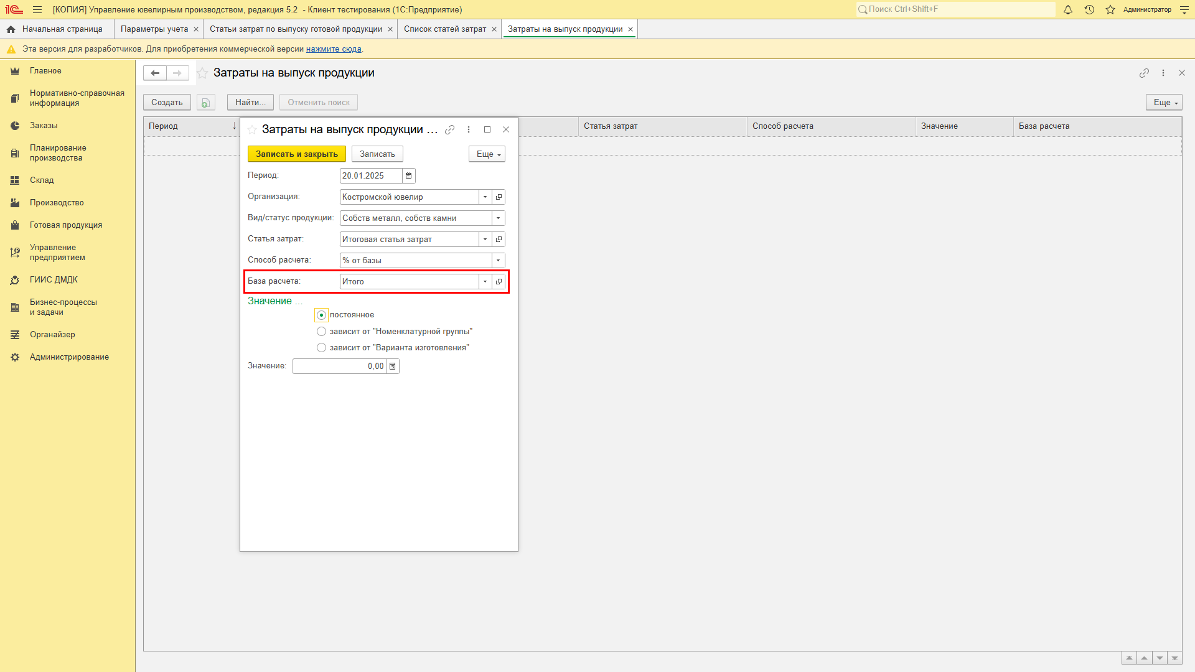Add dialog record to favorites star
The width and height of the screenshot is (1195, 672).
pos(252,129)
